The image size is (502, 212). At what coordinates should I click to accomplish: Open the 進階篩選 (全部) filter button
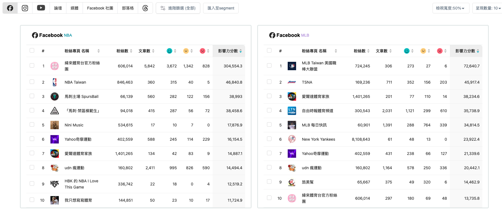point(178,8)
